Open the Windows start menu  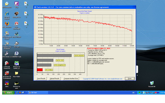pos(8,92)
